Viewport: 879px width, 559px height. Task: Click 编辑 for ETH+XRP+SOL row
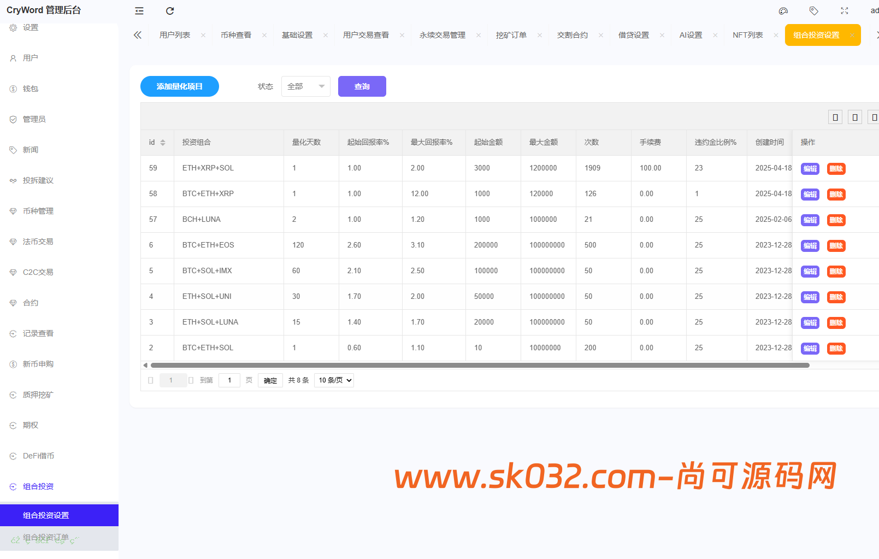pyautogui.click(x=810, y=169)
